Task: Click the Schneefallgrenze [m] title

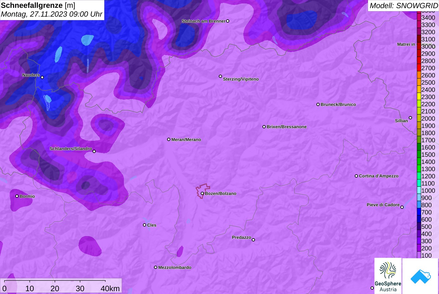Action: 38,5
